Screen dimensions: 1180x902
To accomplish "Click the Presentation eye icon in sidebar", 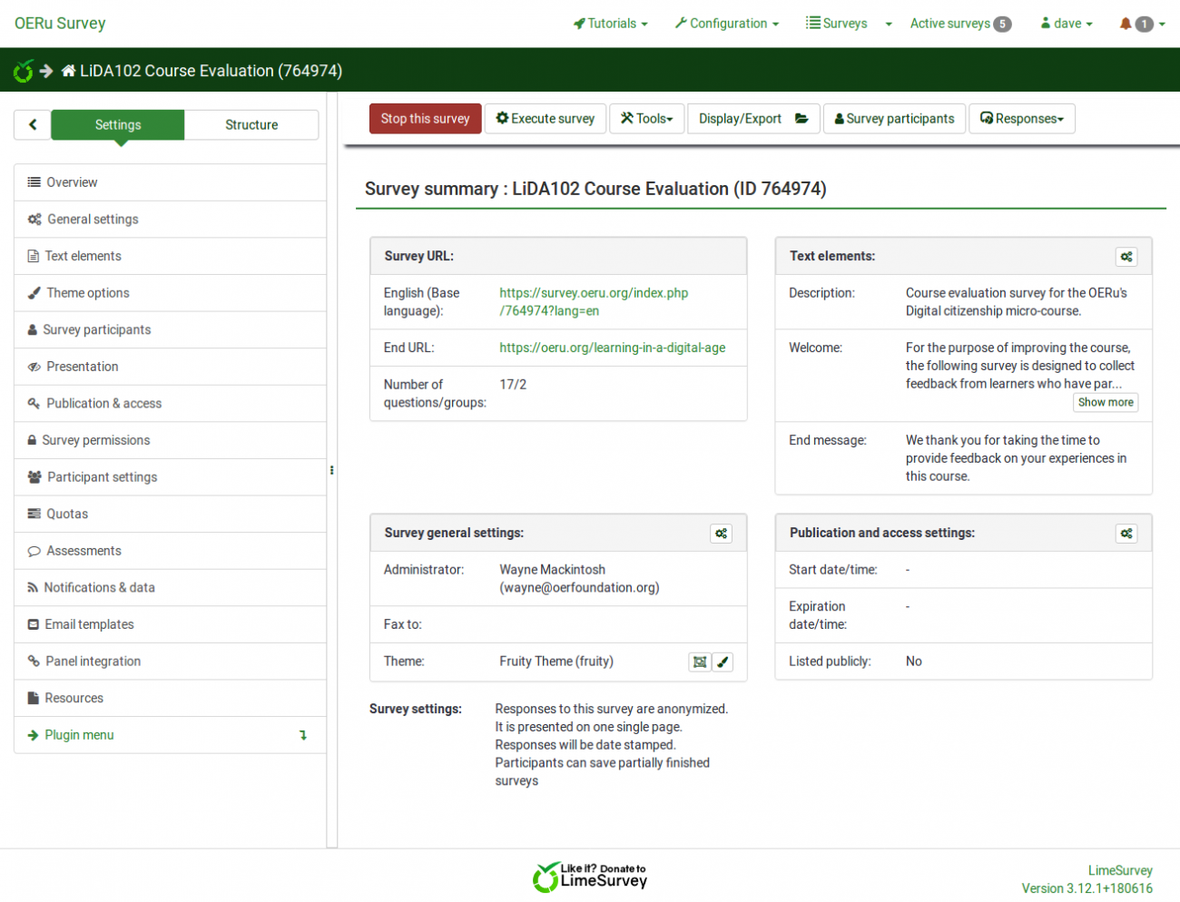I will tap(34, 367).
